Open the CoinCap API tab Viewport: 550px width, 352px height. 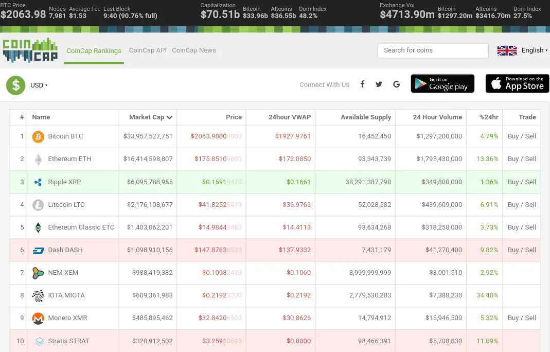148,50
